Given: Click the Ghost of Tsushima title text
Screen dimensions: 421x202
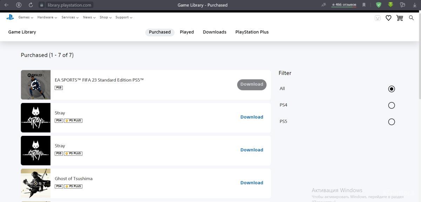Looking at the screenshot, I should [74, 179].
